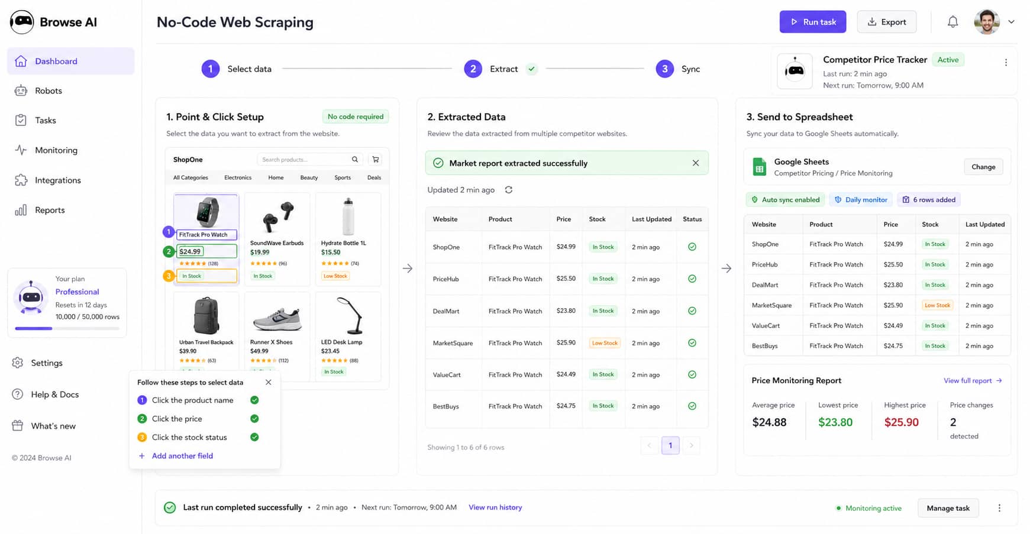
Task: Click page 1 pagination button
Action: tap(670, 445)
